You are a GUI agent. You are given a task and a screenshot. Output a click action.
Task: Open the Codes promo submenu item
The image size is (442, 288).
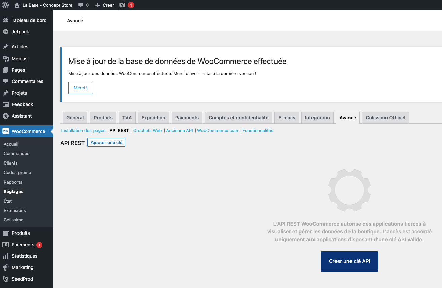17,172
